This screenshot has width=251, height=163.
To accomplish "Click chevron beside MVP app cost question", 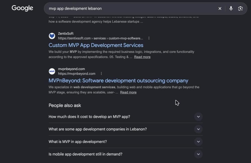I will [198, 117].
